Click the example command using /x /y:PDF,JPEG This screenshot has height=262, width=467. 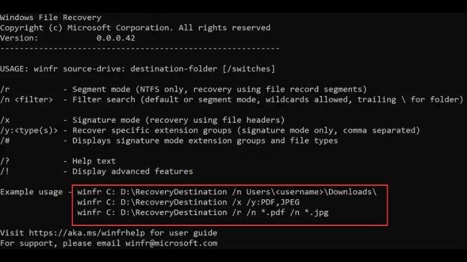188,202
